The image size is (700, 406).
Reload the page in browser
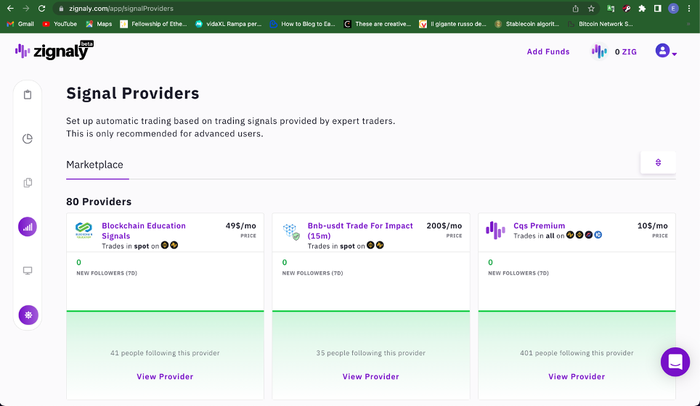41,9
